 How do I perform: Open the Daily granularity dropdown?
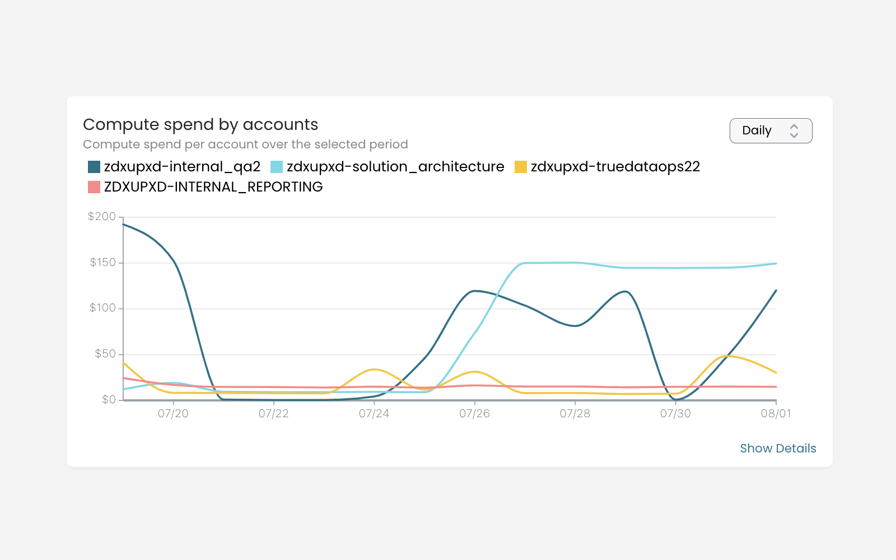point(770,130)
